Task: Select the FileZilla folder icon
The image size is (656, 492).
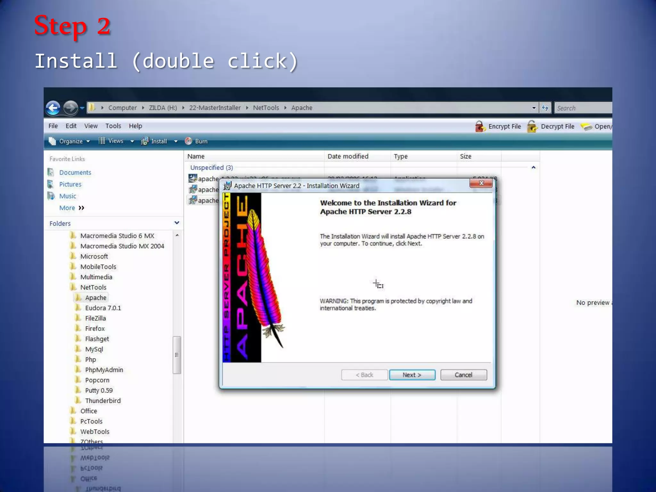Action: point(78,318)
